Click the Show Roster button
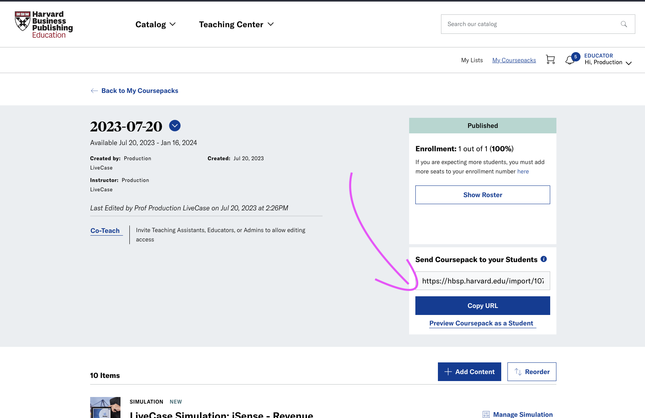Image resolution: width=645 pixels, height=418 pixels. [x=483, y=195]
